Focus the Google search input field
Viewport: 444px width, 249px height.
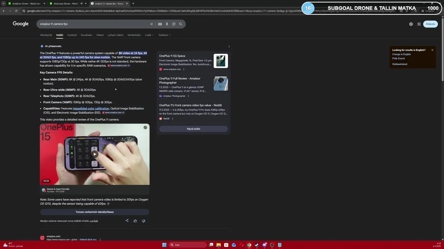[94, 24]
